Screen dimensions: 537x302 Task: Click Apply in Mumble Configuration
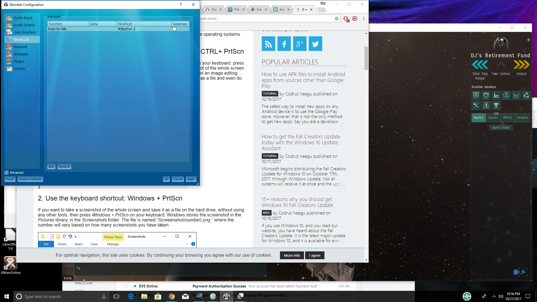click(x=191, y=179)
